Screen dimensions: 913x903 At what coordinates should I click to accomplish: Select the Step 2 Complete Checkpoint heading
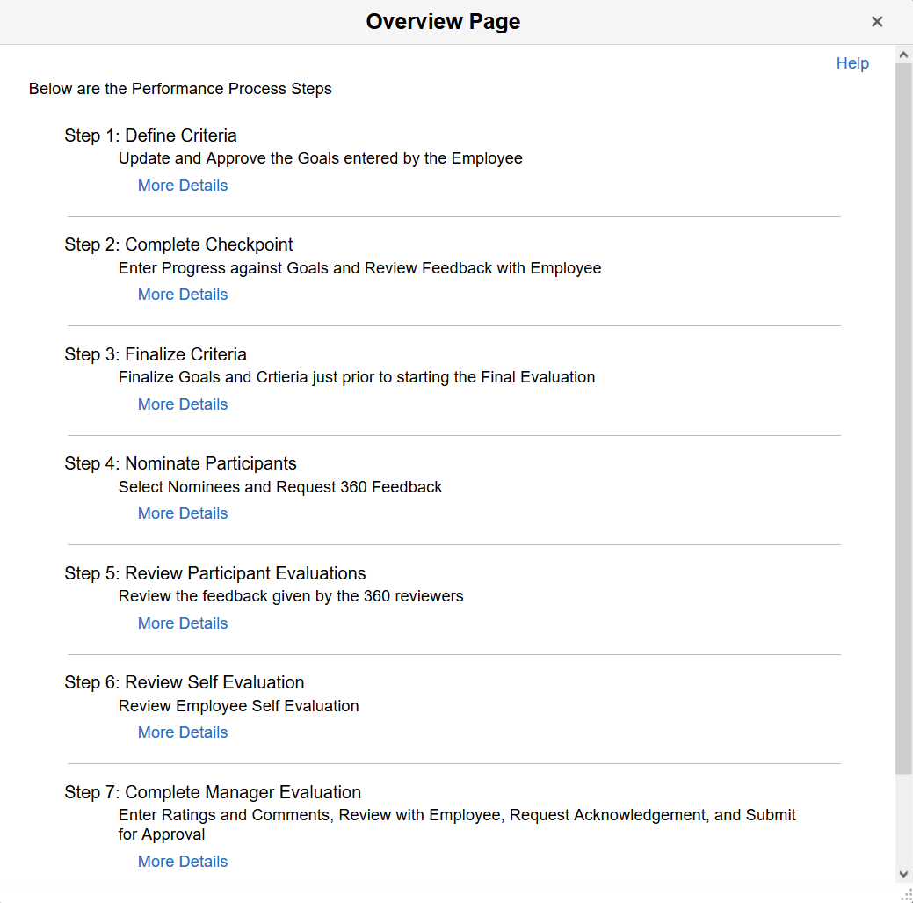click(x=178, y=244)
